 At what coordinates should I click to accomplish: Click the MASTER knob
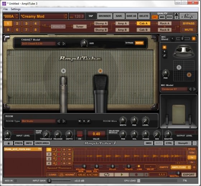[x=168, y=134]
